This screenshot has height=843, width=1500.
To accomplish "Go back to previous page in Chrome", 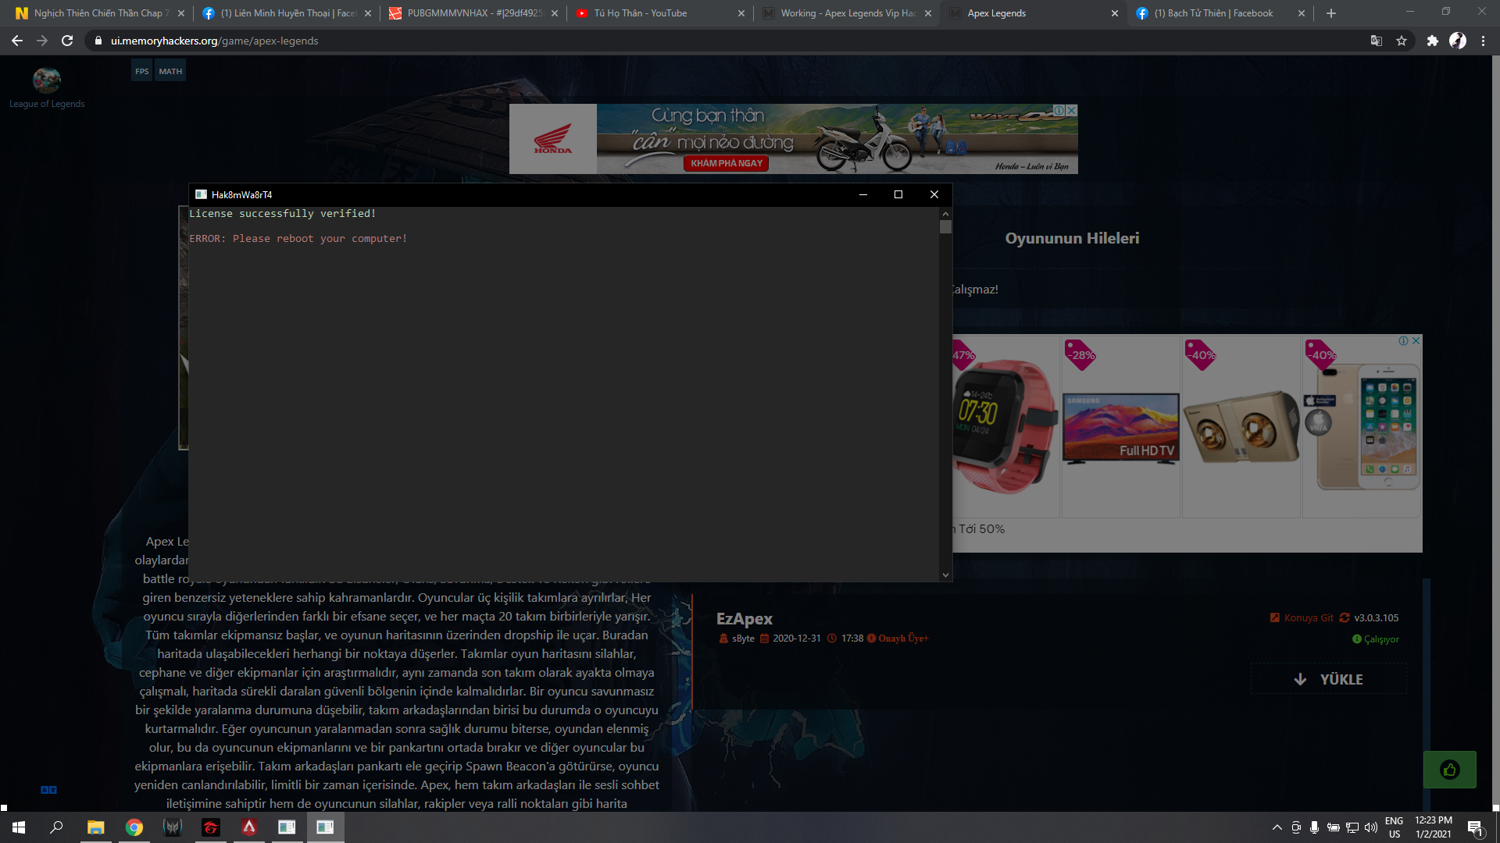I will (17, 41).
